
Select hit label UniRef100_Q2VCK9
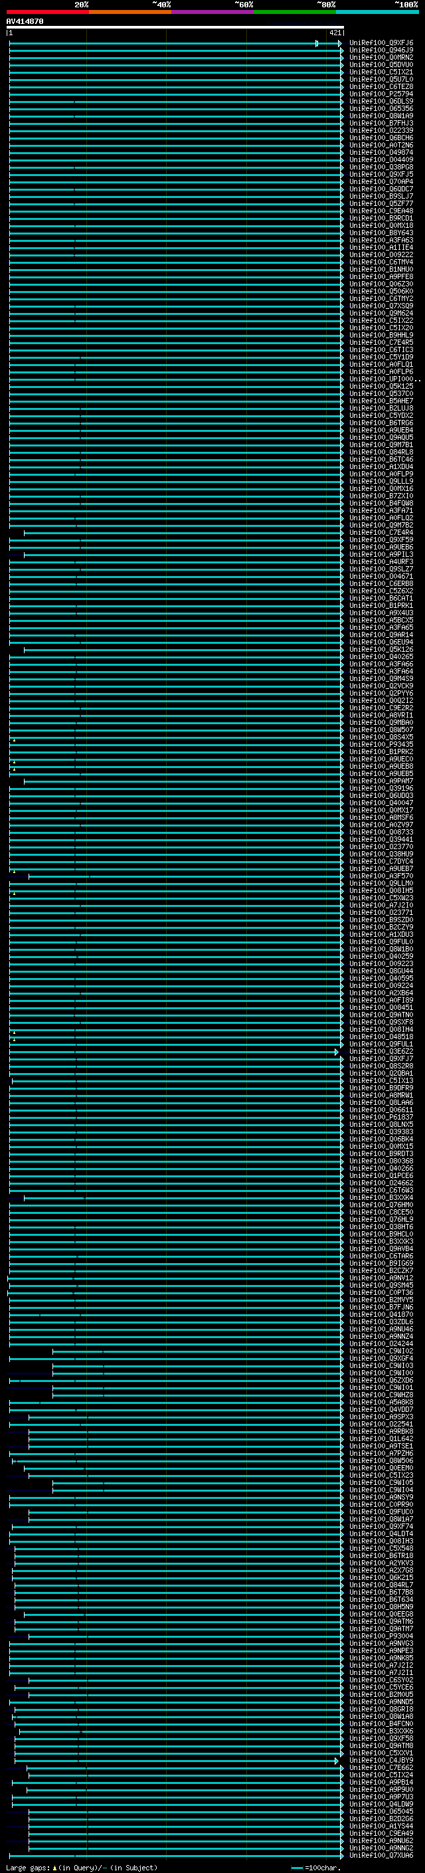(381, 686)
